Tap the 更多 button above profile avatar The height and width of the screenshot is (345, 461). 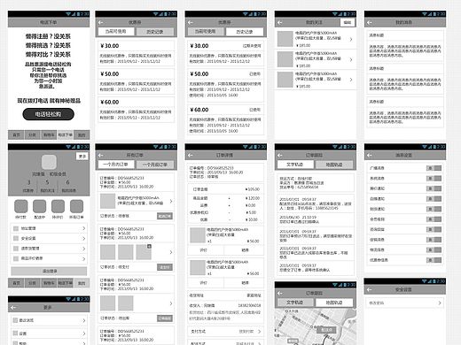point(82,157)
